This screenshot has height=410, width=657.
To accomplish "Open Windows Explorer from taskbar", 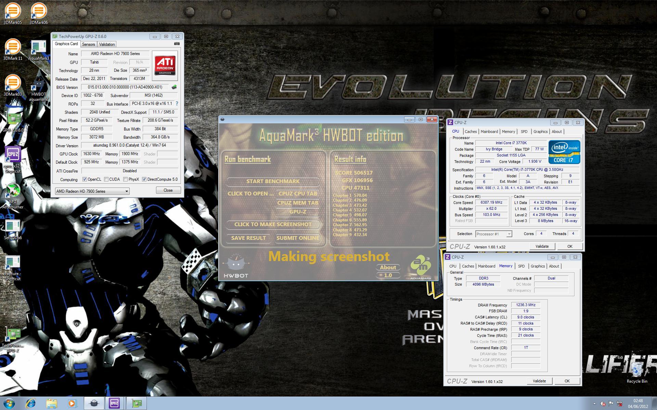I will click(52, 404).
